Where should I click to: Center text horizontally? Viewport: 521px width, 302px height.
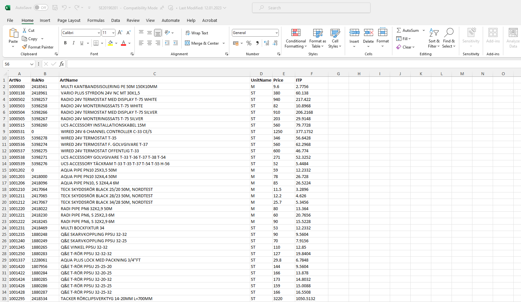click(149, 43)
